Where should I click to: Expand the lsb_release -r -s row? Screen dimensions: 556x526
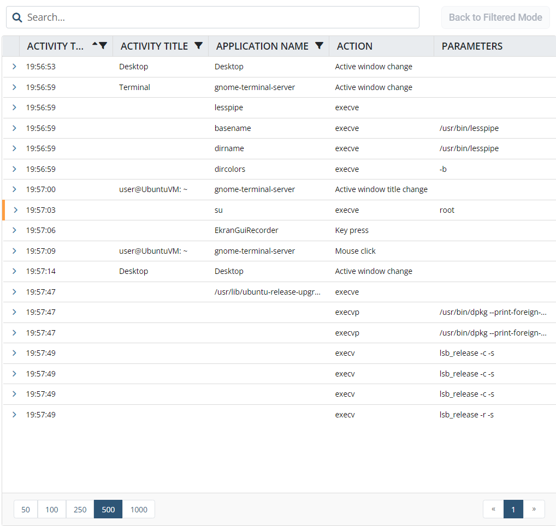14,415
